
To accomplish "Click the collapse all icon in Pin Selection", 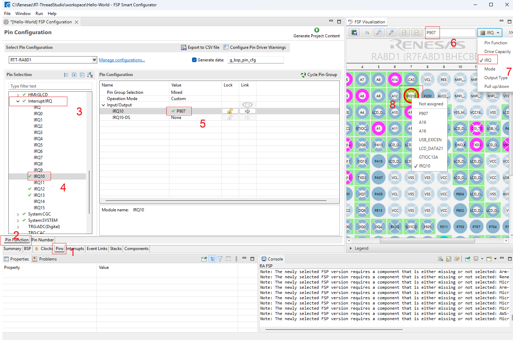I will click(82, 75).
